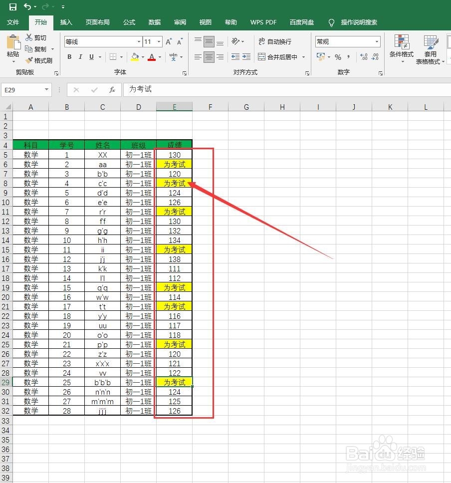Click the text orientation icon
Image resolution: width=451 pixels, height=483 pixels.
235,41
